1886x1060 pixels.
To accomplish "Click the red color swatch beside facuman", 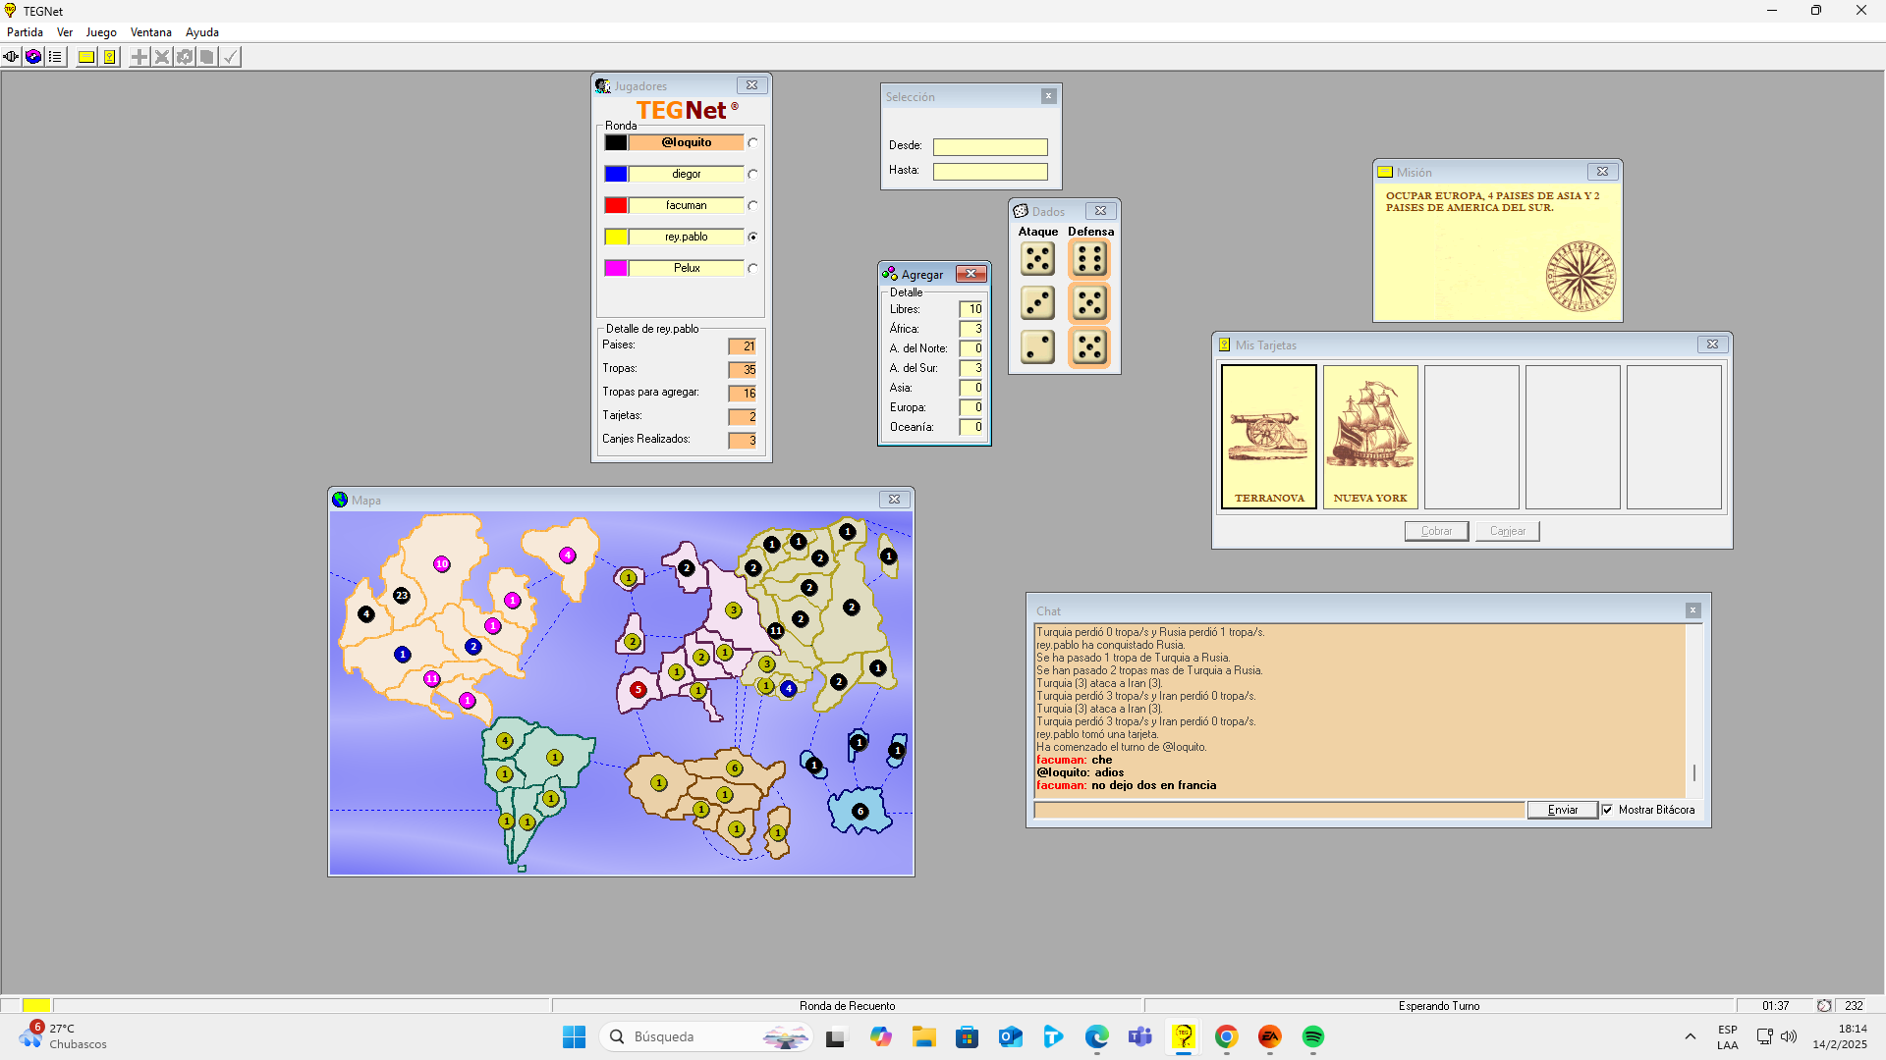I will [616, 205].
